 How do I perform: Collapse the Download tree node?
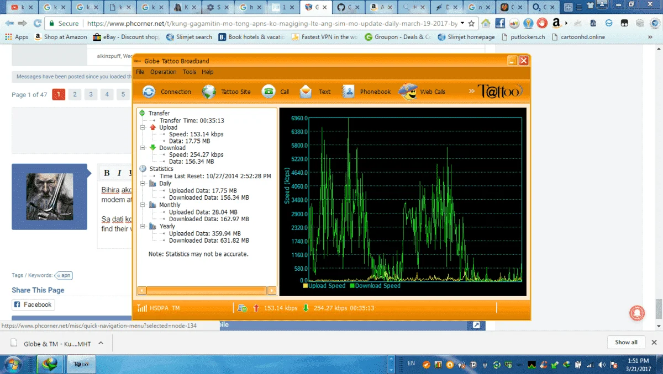pyautogui.click(x=143, y=148)
